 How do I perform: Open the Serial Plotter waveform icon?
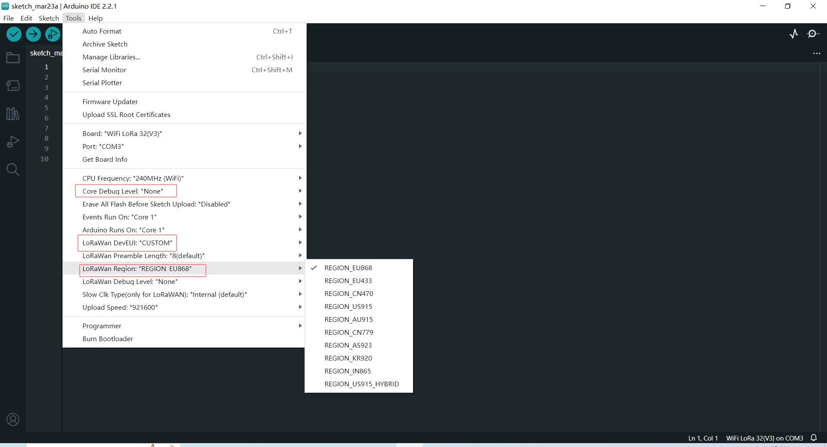(794, 34)
